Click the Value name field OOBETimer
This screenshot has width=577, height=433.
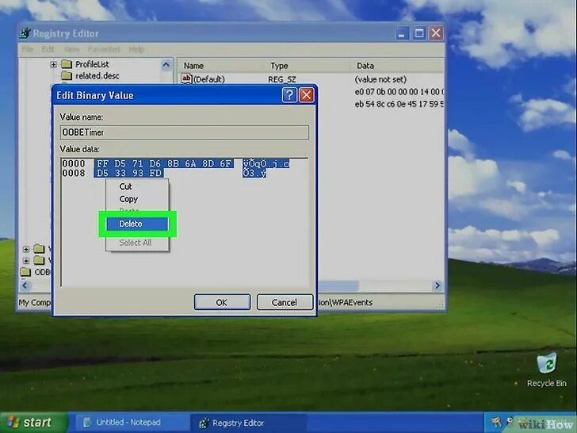coord(185,132)
